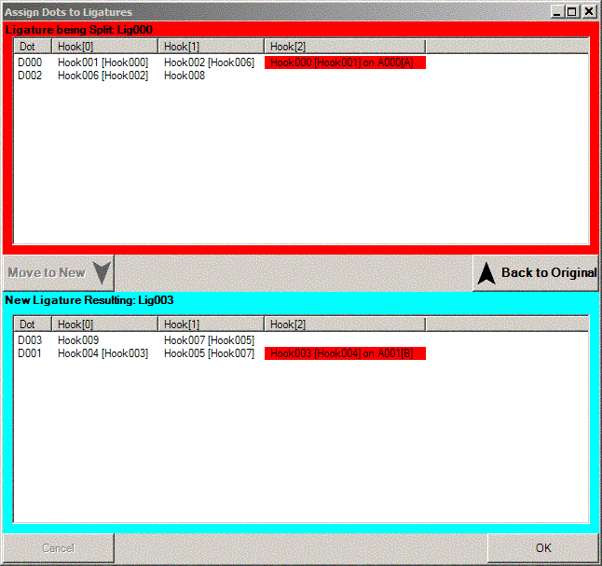
Task: Click the Cancel button
Action: [x=58, y=548]
